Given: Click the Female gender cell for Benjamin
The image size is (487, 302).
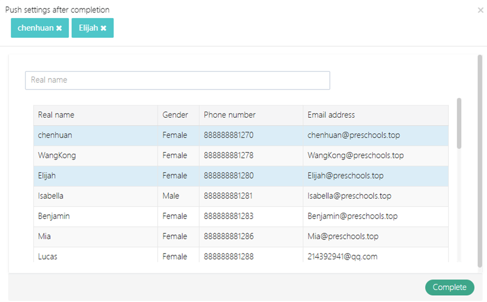Looking at the screenshot, I should [x=178, y=216].
